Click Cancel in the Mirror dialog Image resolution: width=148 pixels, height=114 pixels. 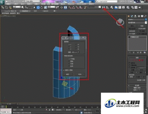pyautogui.click(x=80, y=74)
